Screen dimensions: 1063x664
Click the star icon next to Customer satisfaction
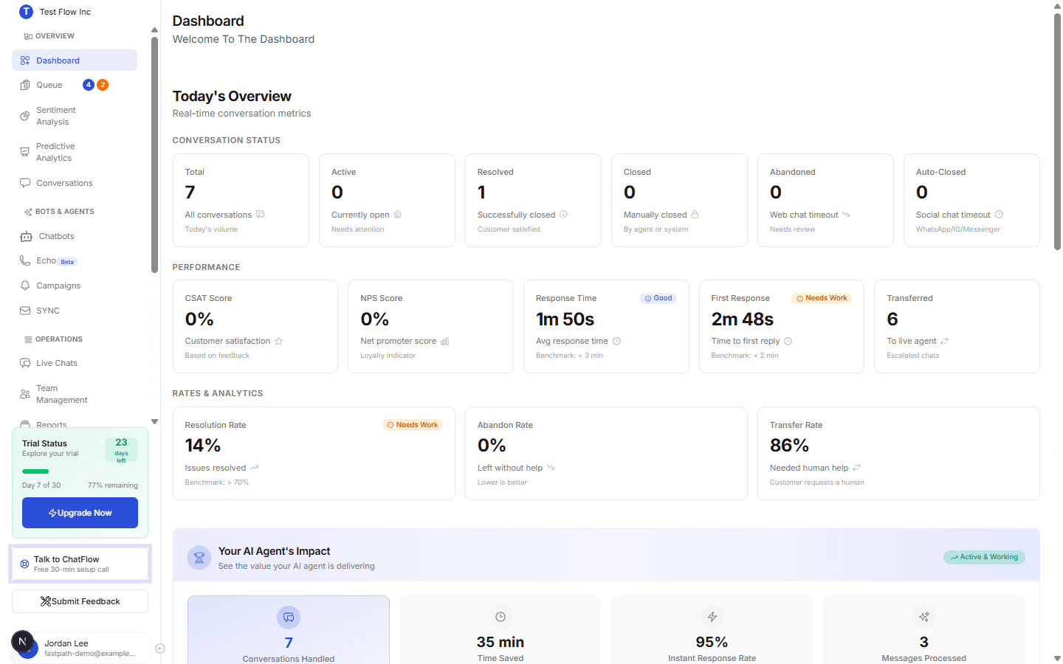(x=279, y=341)
